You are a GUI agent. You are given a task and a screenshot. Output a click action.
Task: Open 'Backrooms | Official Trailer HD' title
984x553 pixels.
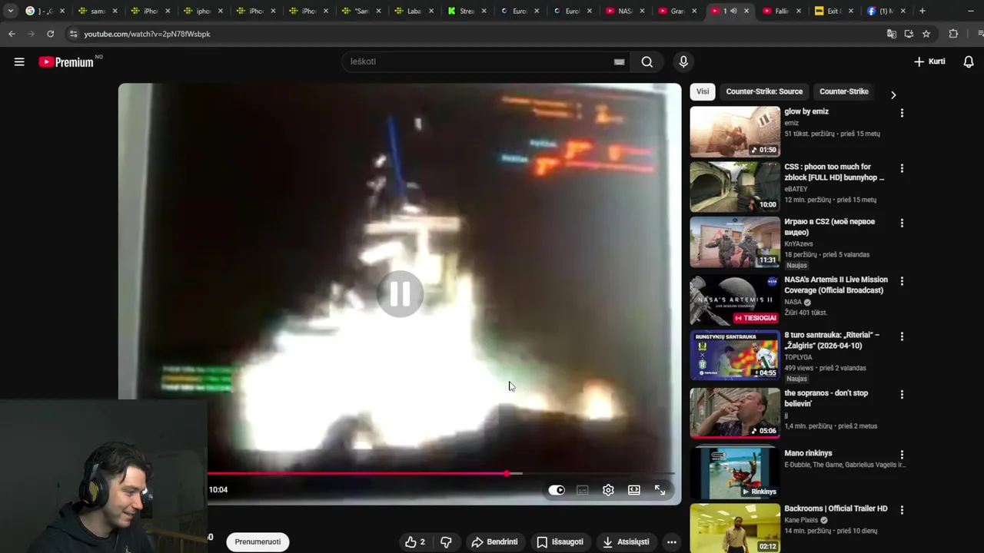836,508
